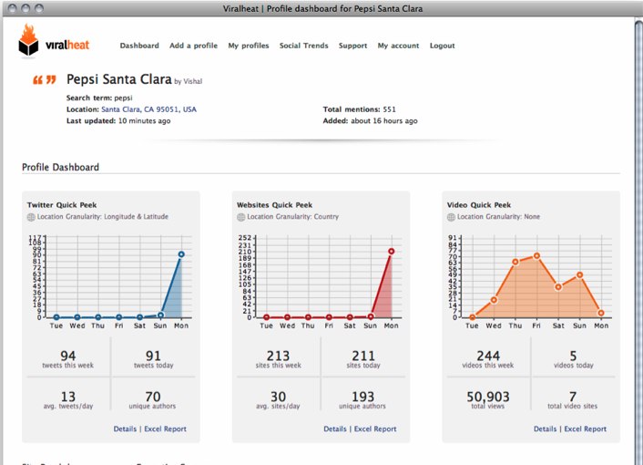Screen dimensions: 643x465
Task: Click Sunday data point on Websites chart
Action: pyautogui.click(x=371, y=316)
